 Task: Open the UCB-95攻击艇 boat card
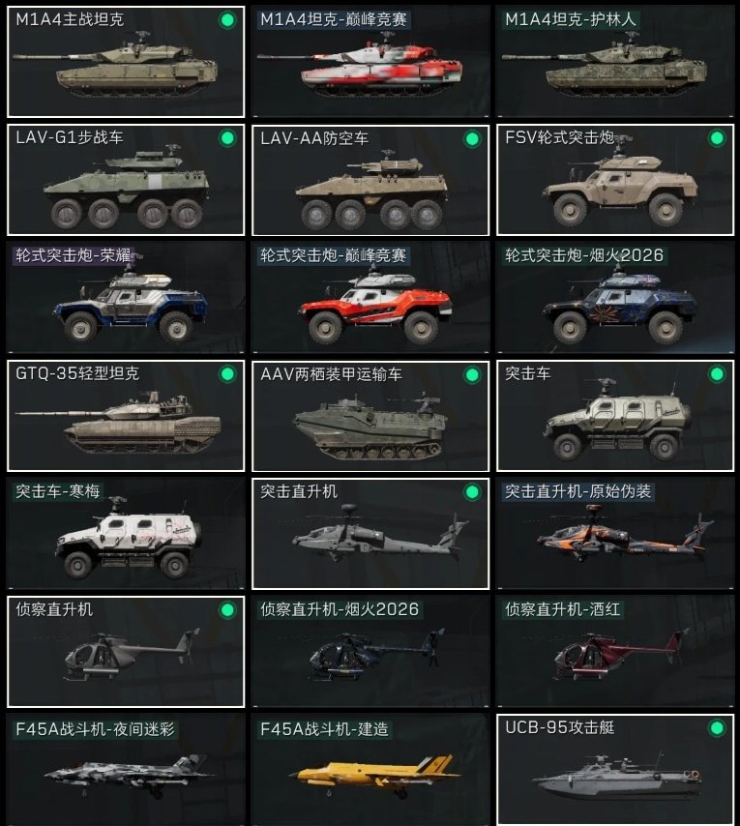tap(615, 770)
